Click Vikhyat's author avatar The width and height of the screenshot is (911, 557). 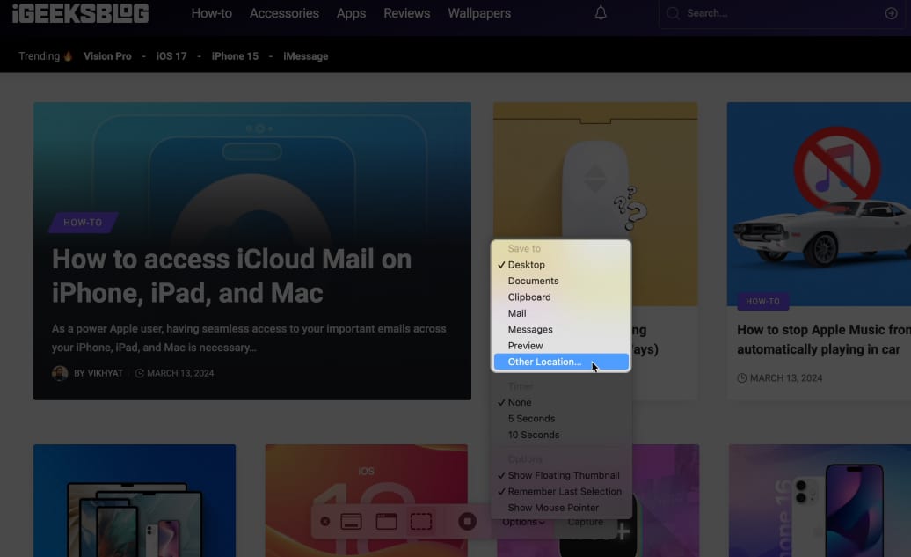[60, 373]
